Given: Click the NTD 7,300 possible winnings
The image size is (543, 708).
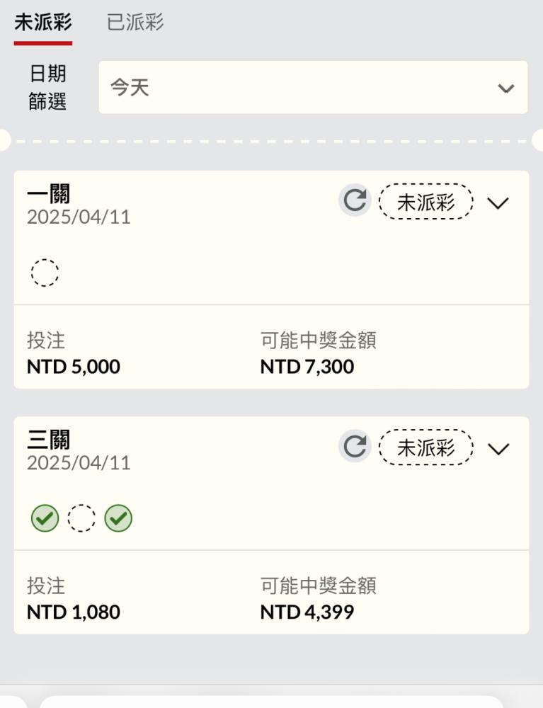Looking at the screenshot, I should [307, 367].
